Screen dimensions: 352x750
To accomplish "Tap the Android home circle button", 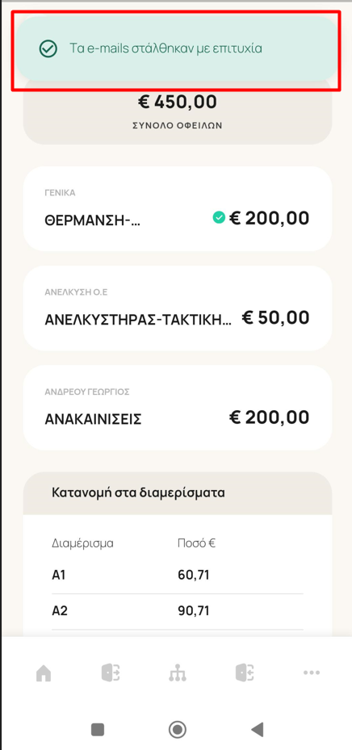I will pyautogui.click(x=178, y=730).
